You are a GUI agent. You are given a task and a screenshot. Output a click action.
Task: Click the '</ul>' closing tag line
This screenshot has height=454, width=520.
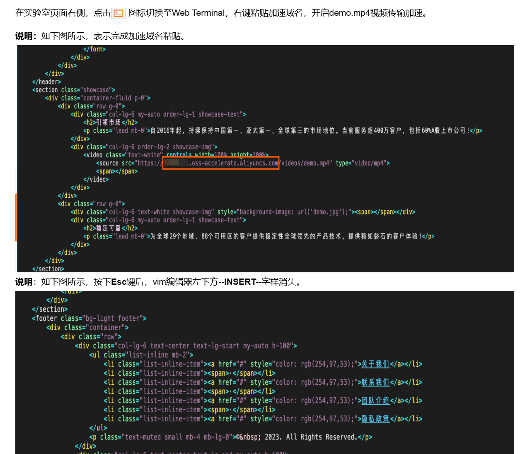[x=98, y=428]
